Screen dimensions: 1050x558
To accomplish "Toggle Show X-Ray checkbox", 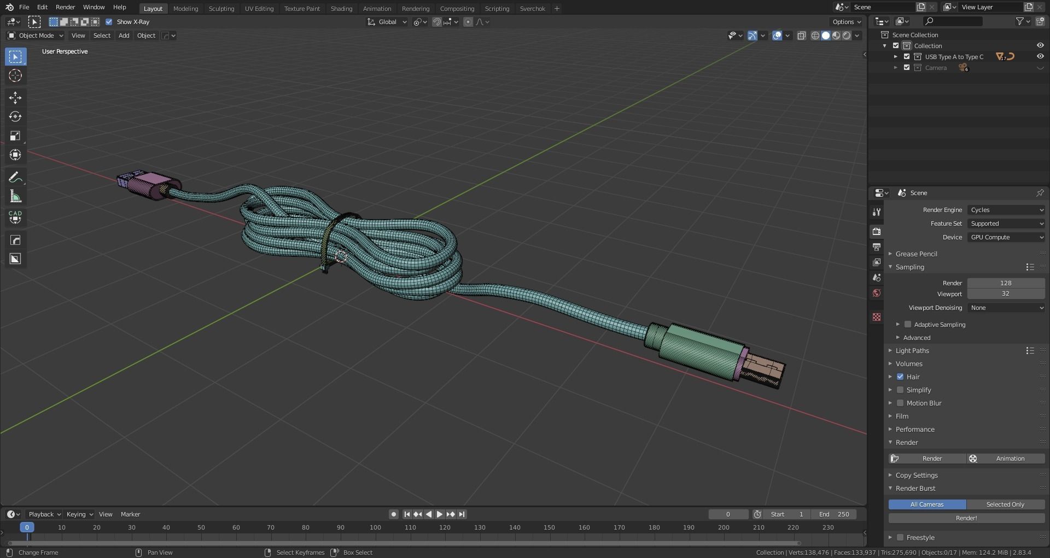I will pyautogui.click(x=109, y=22).
